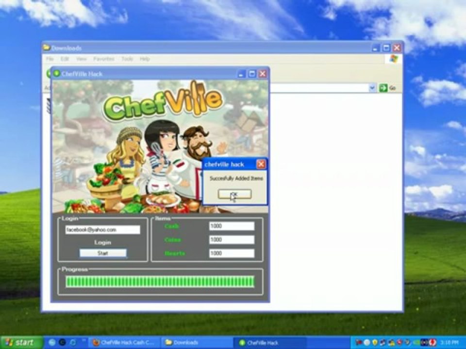Switch to Downloads taskbar button
The height and width of the screenshot is (349, 466).
[x=197, y=343]
